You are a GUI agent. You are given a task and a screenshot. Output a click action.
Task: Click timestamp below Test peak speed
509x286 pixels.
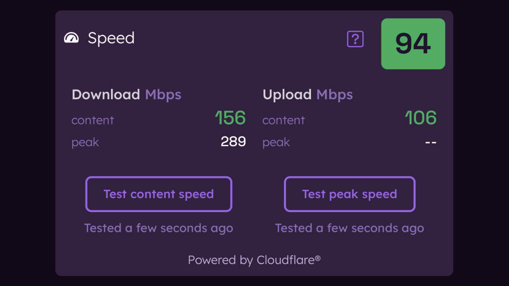click(x=350, y=228)
